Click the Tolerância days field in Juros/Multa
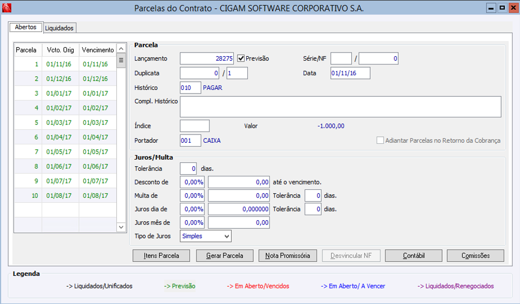 coord(188,168)
